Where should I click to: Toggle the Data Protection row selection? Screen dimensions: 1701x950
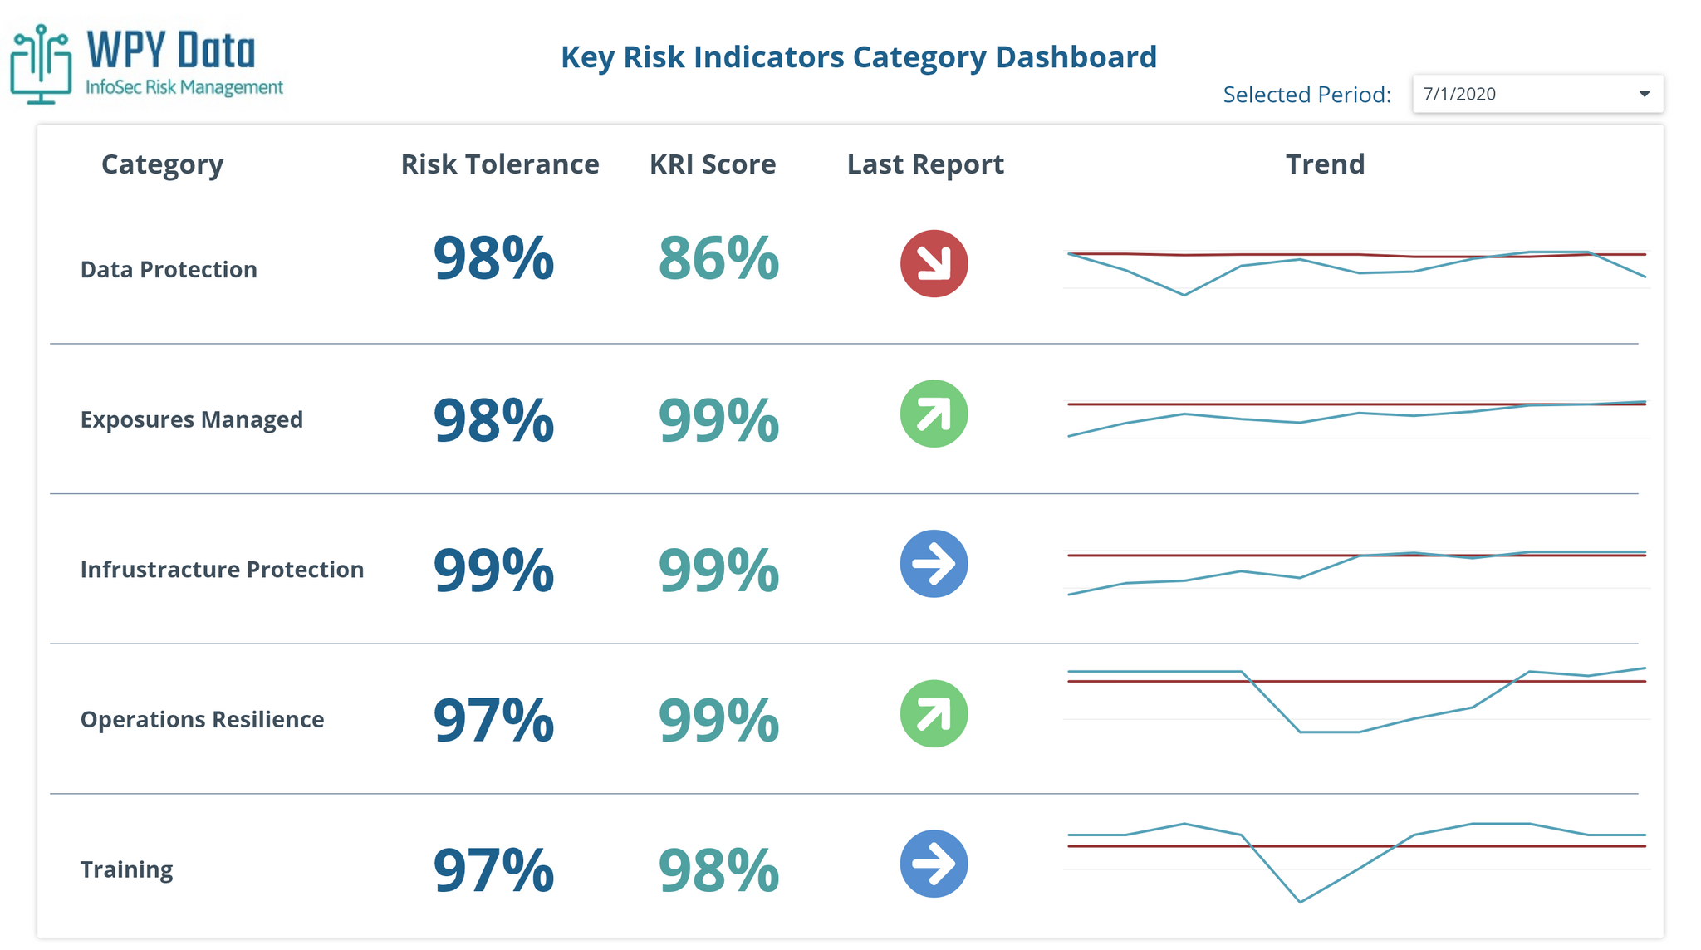point(169,268)
